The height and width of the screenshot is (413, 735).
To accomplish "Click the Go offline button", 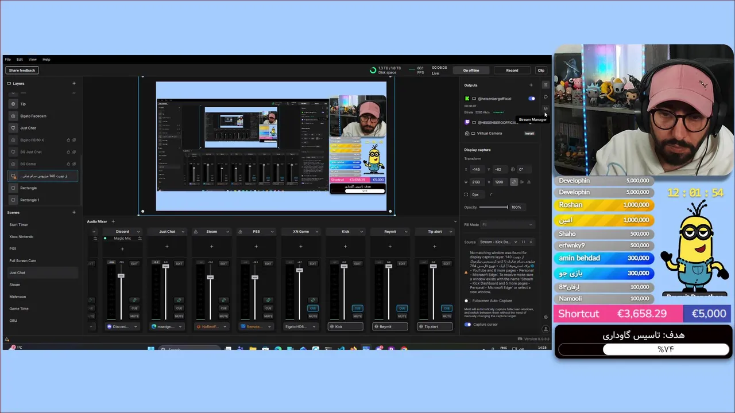I will [x=471, y=71].
